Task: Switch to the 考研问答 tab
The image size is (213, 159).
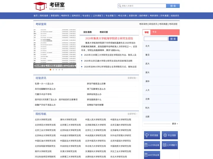Action: [104, 32]
